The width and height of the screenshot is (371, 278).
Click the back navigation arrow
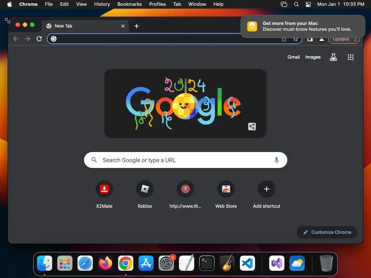16,39
